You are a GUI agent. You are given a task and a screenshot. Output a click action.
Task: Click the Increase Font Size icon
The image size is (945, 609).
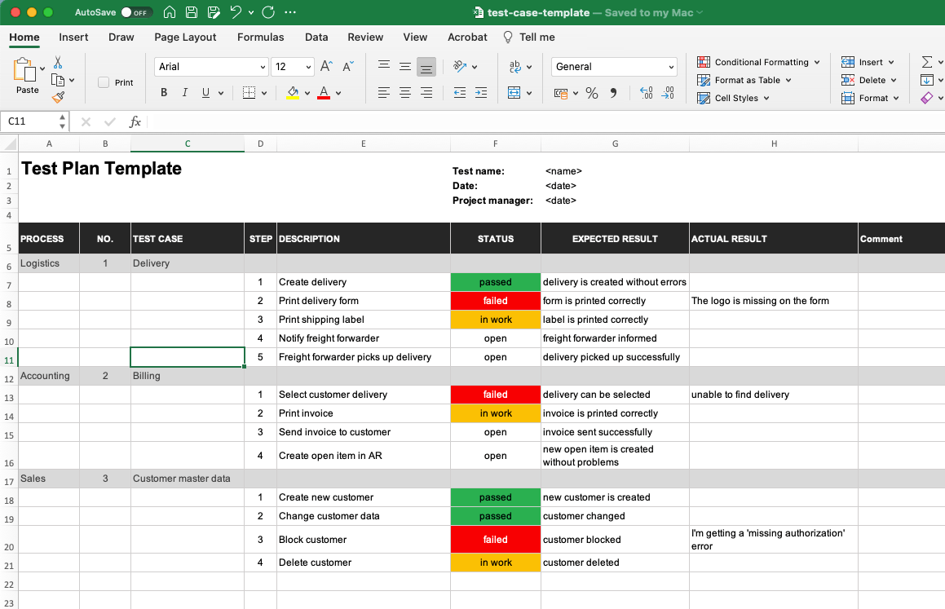click(x=326, y=67)
